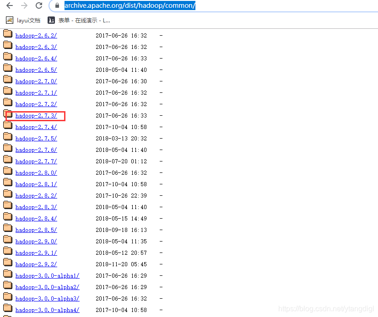Open the hadoop-3.0.0-alpha3/ directory link
378x317 pixels.
tap(48, 299)
